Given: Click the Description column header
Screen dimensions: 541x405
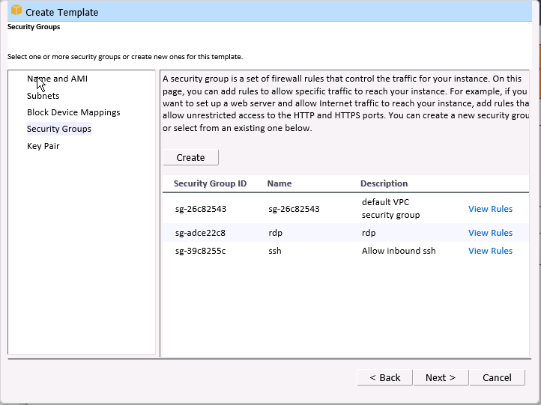Looking at the screenshot, I should click(384, 183).
